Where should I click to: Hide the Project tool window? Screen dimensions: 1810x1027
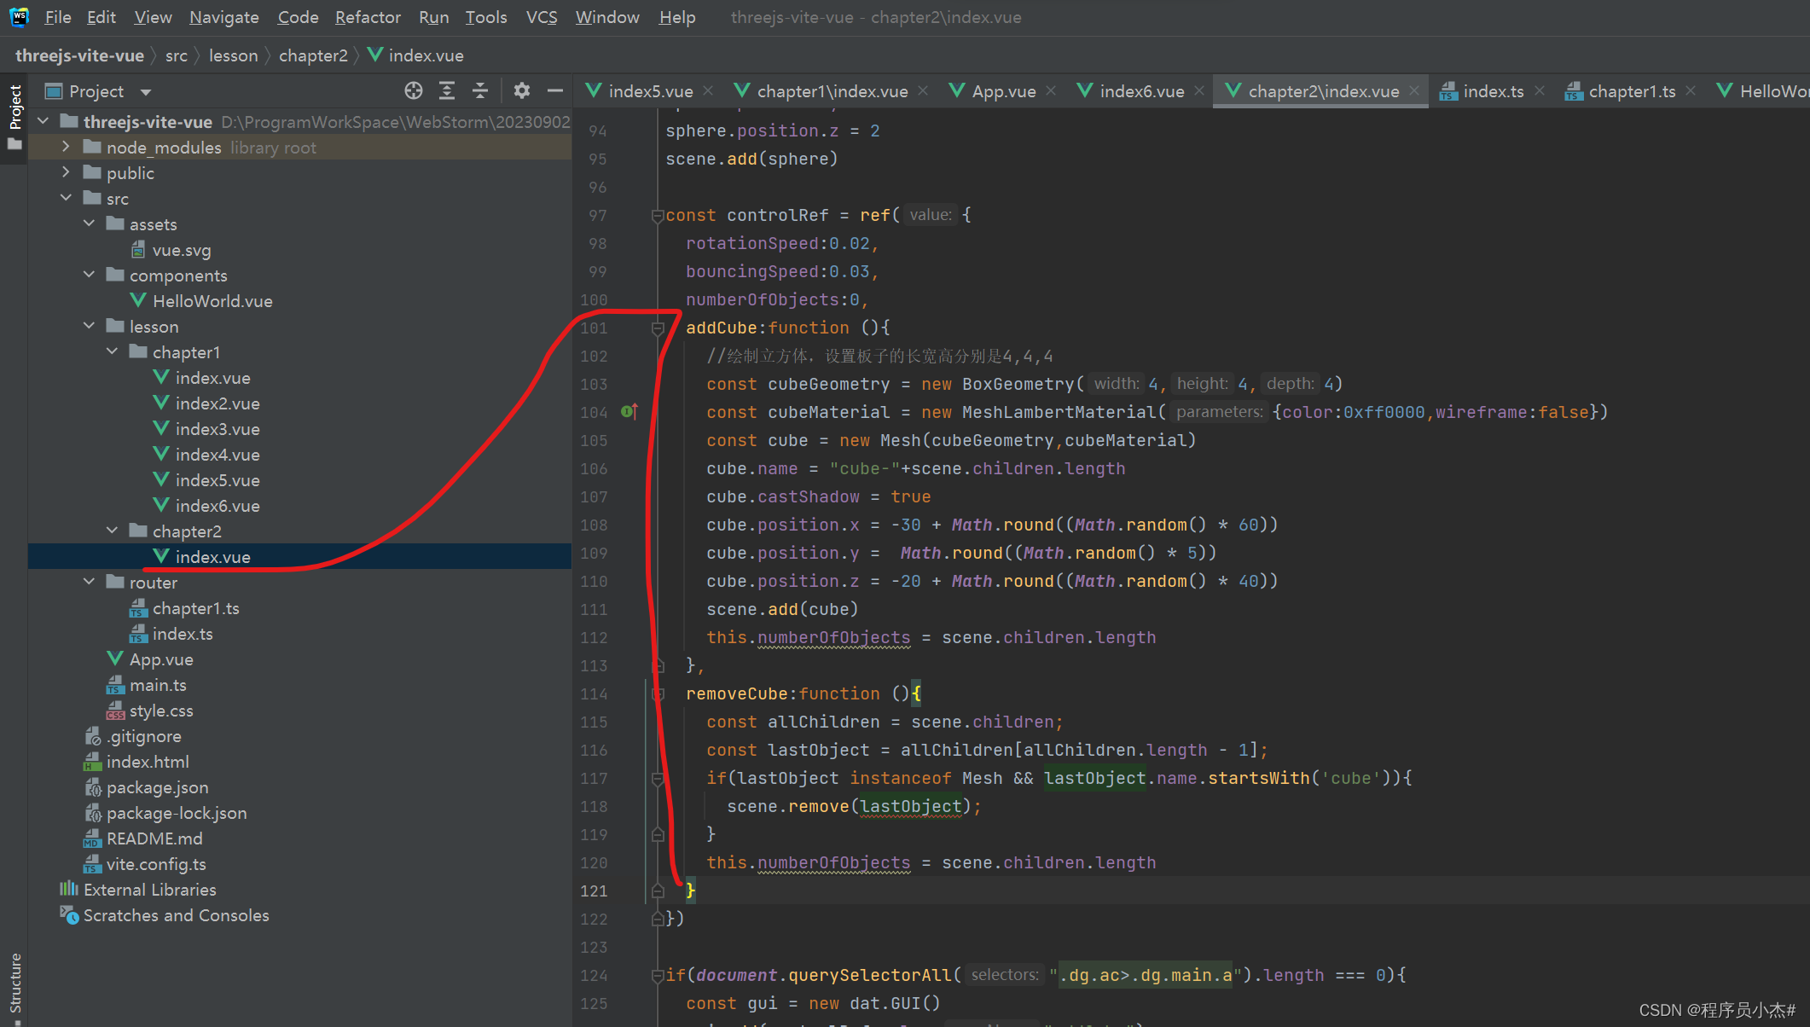click(x=555, y=90)
